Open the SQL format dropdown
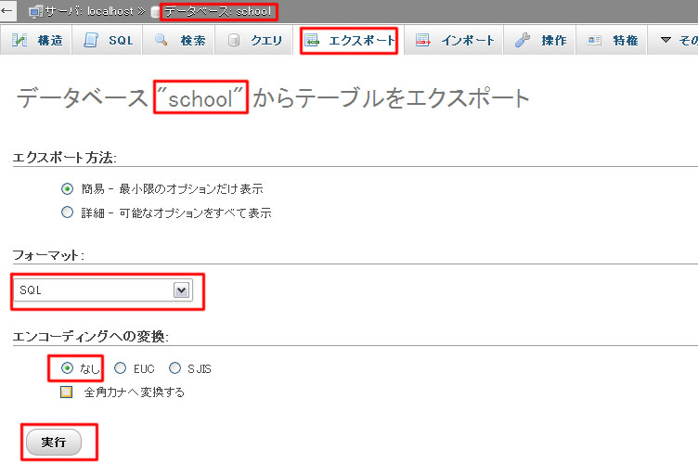This screenshot has width=698, height=463. pos(103,290)
